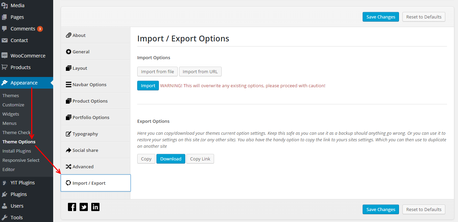
Task: Click the Appearance paintbrush icon
Action: (4, 83)
